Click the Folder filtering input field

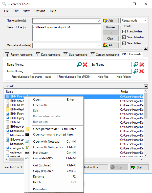pos(82,71)
